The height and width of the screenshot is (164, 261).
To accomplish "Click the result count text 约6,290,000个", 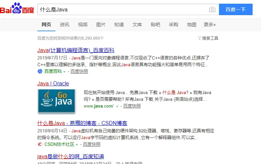I will click(x=90, y=38).
